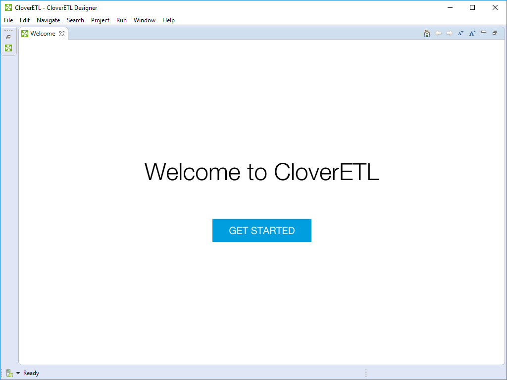Viewport: 507px width, 380px height.
Task: Open the Help menu
Action: tap(168, 20)
